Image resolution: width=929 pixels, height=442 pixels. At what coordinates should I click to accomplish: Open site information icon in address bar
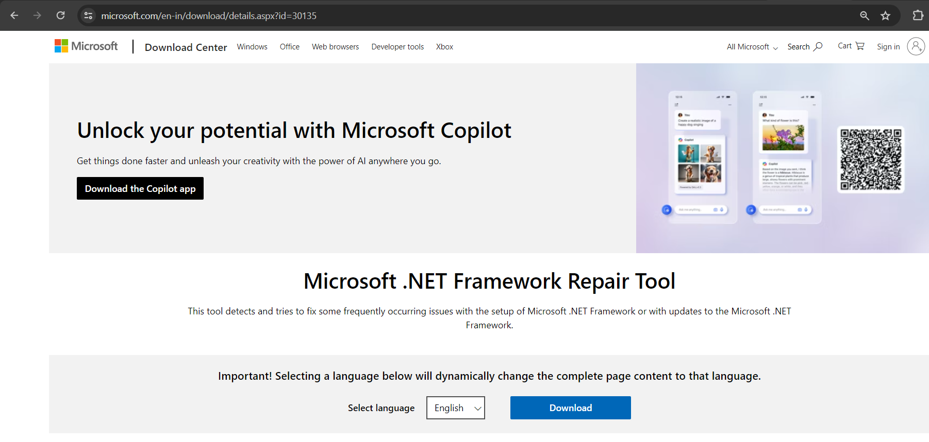[89, 15]
